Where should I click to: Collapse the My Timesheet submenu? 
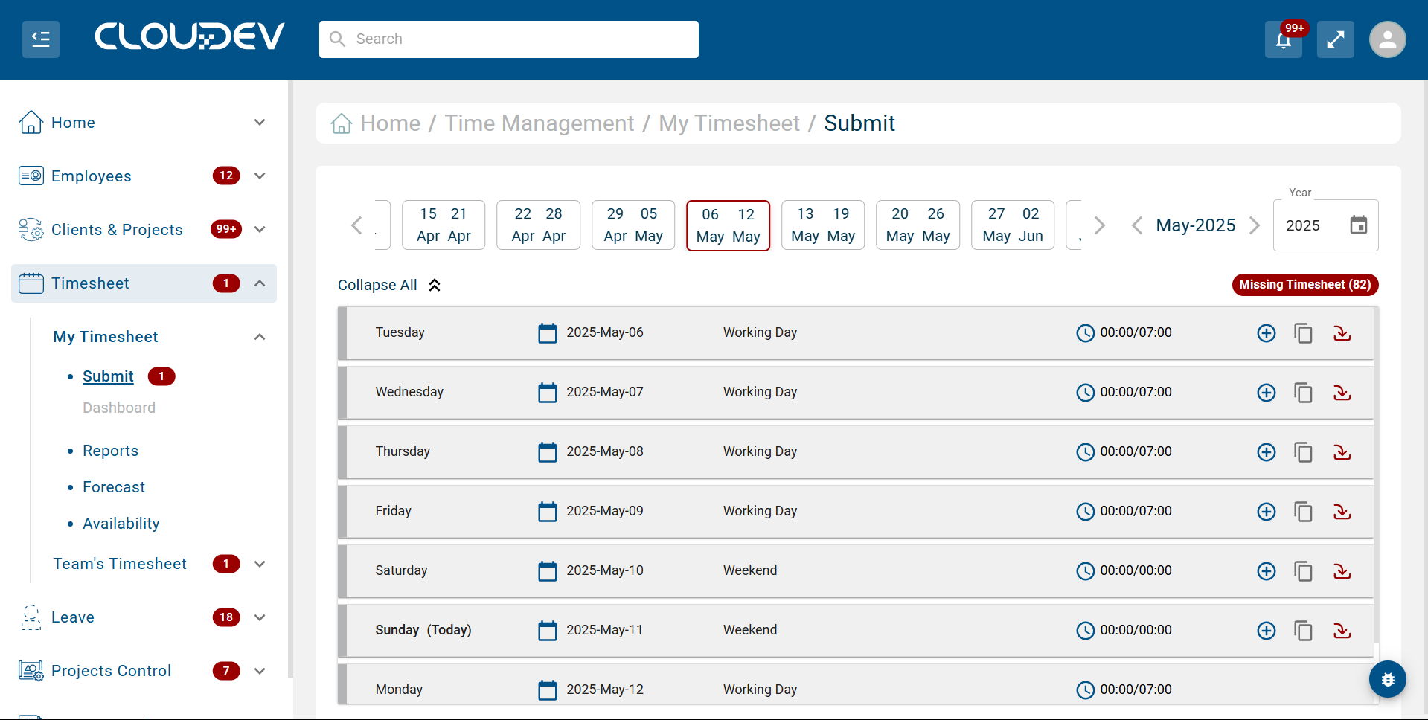[x=260, y=337]
